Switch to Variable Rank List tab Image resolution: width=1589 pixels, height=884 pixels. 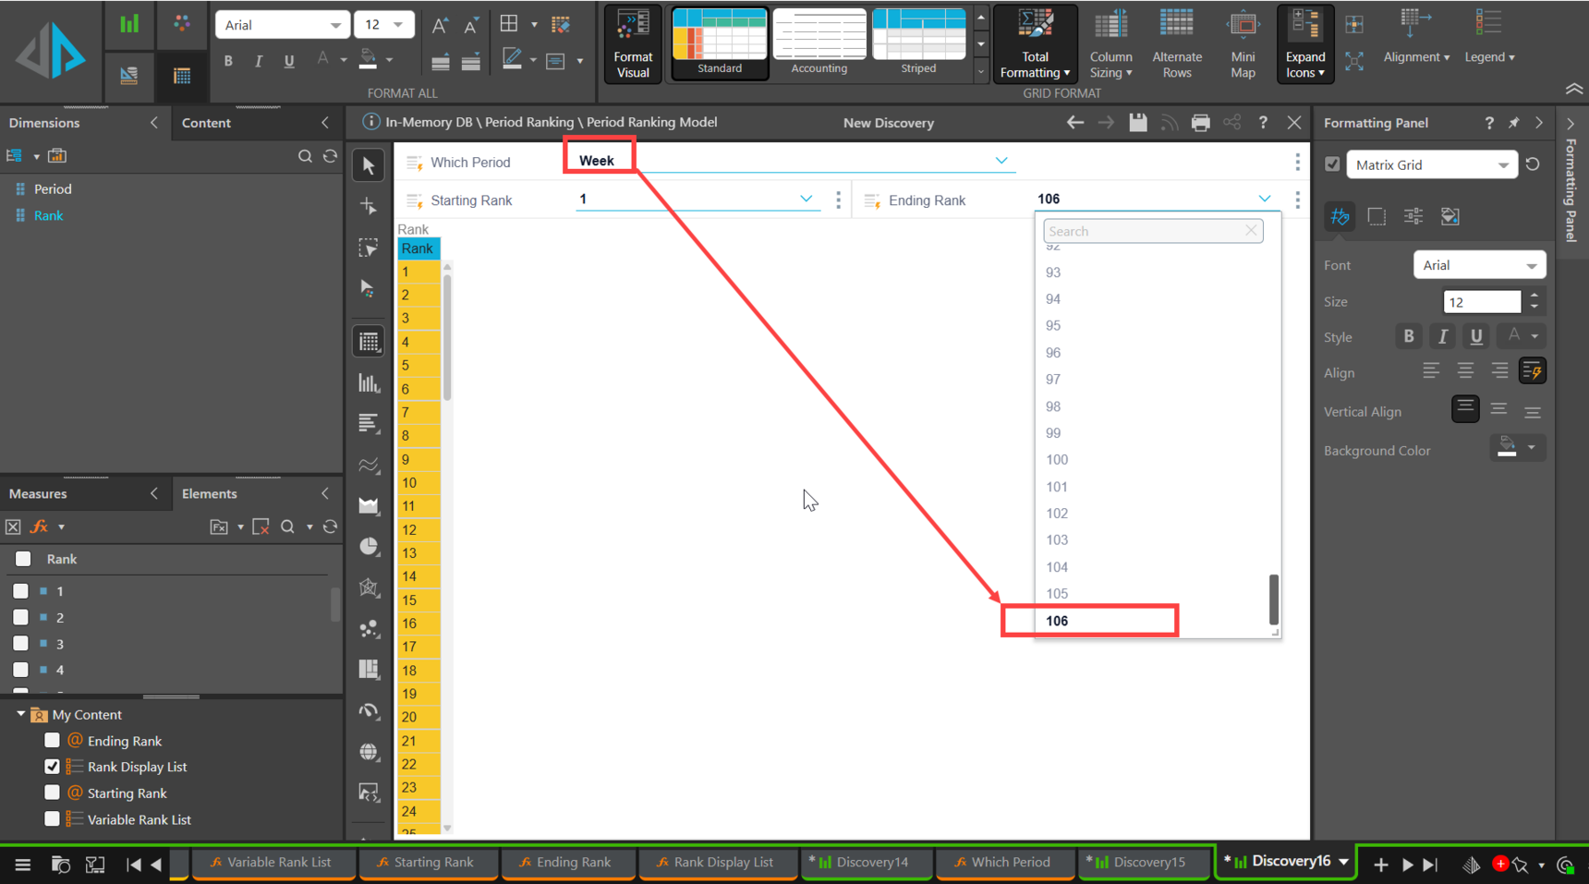point(273,862)
